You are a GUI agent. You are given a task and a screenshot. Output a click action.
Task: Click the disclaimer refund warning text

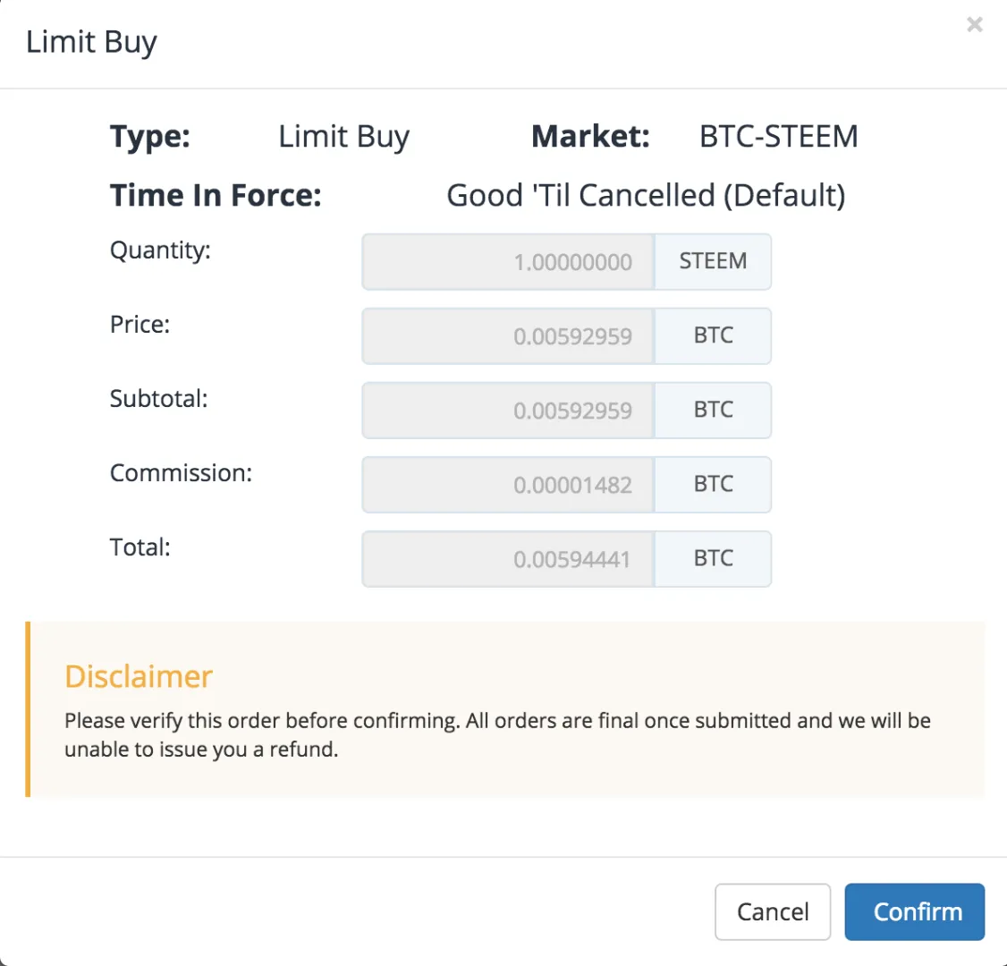(x=497, y=734)
